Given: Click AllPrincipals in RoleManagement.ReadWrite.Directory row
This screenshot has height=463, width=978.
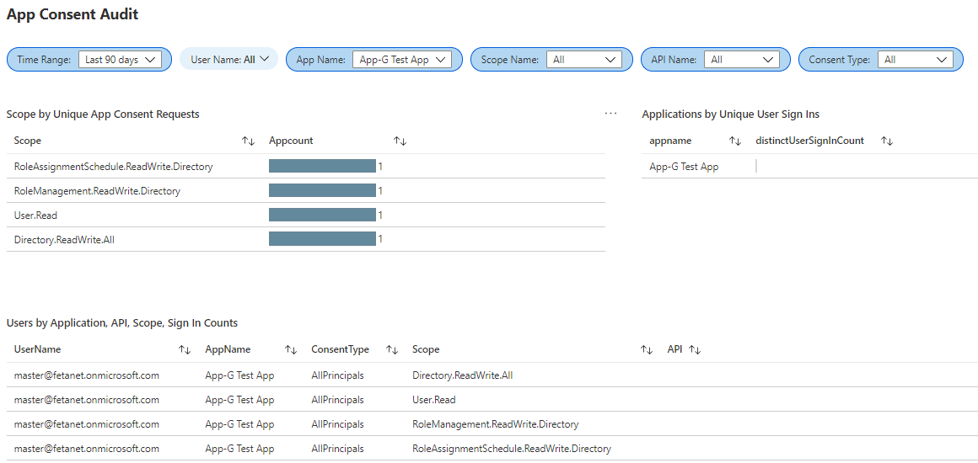Looking at the screenshot, I should [337, 424].
